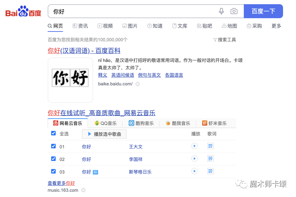Uncheck the 全选 select-all checkbox
Image resolution: width=296 pixels, height=197 pixels.
click(x=54, y=133)
